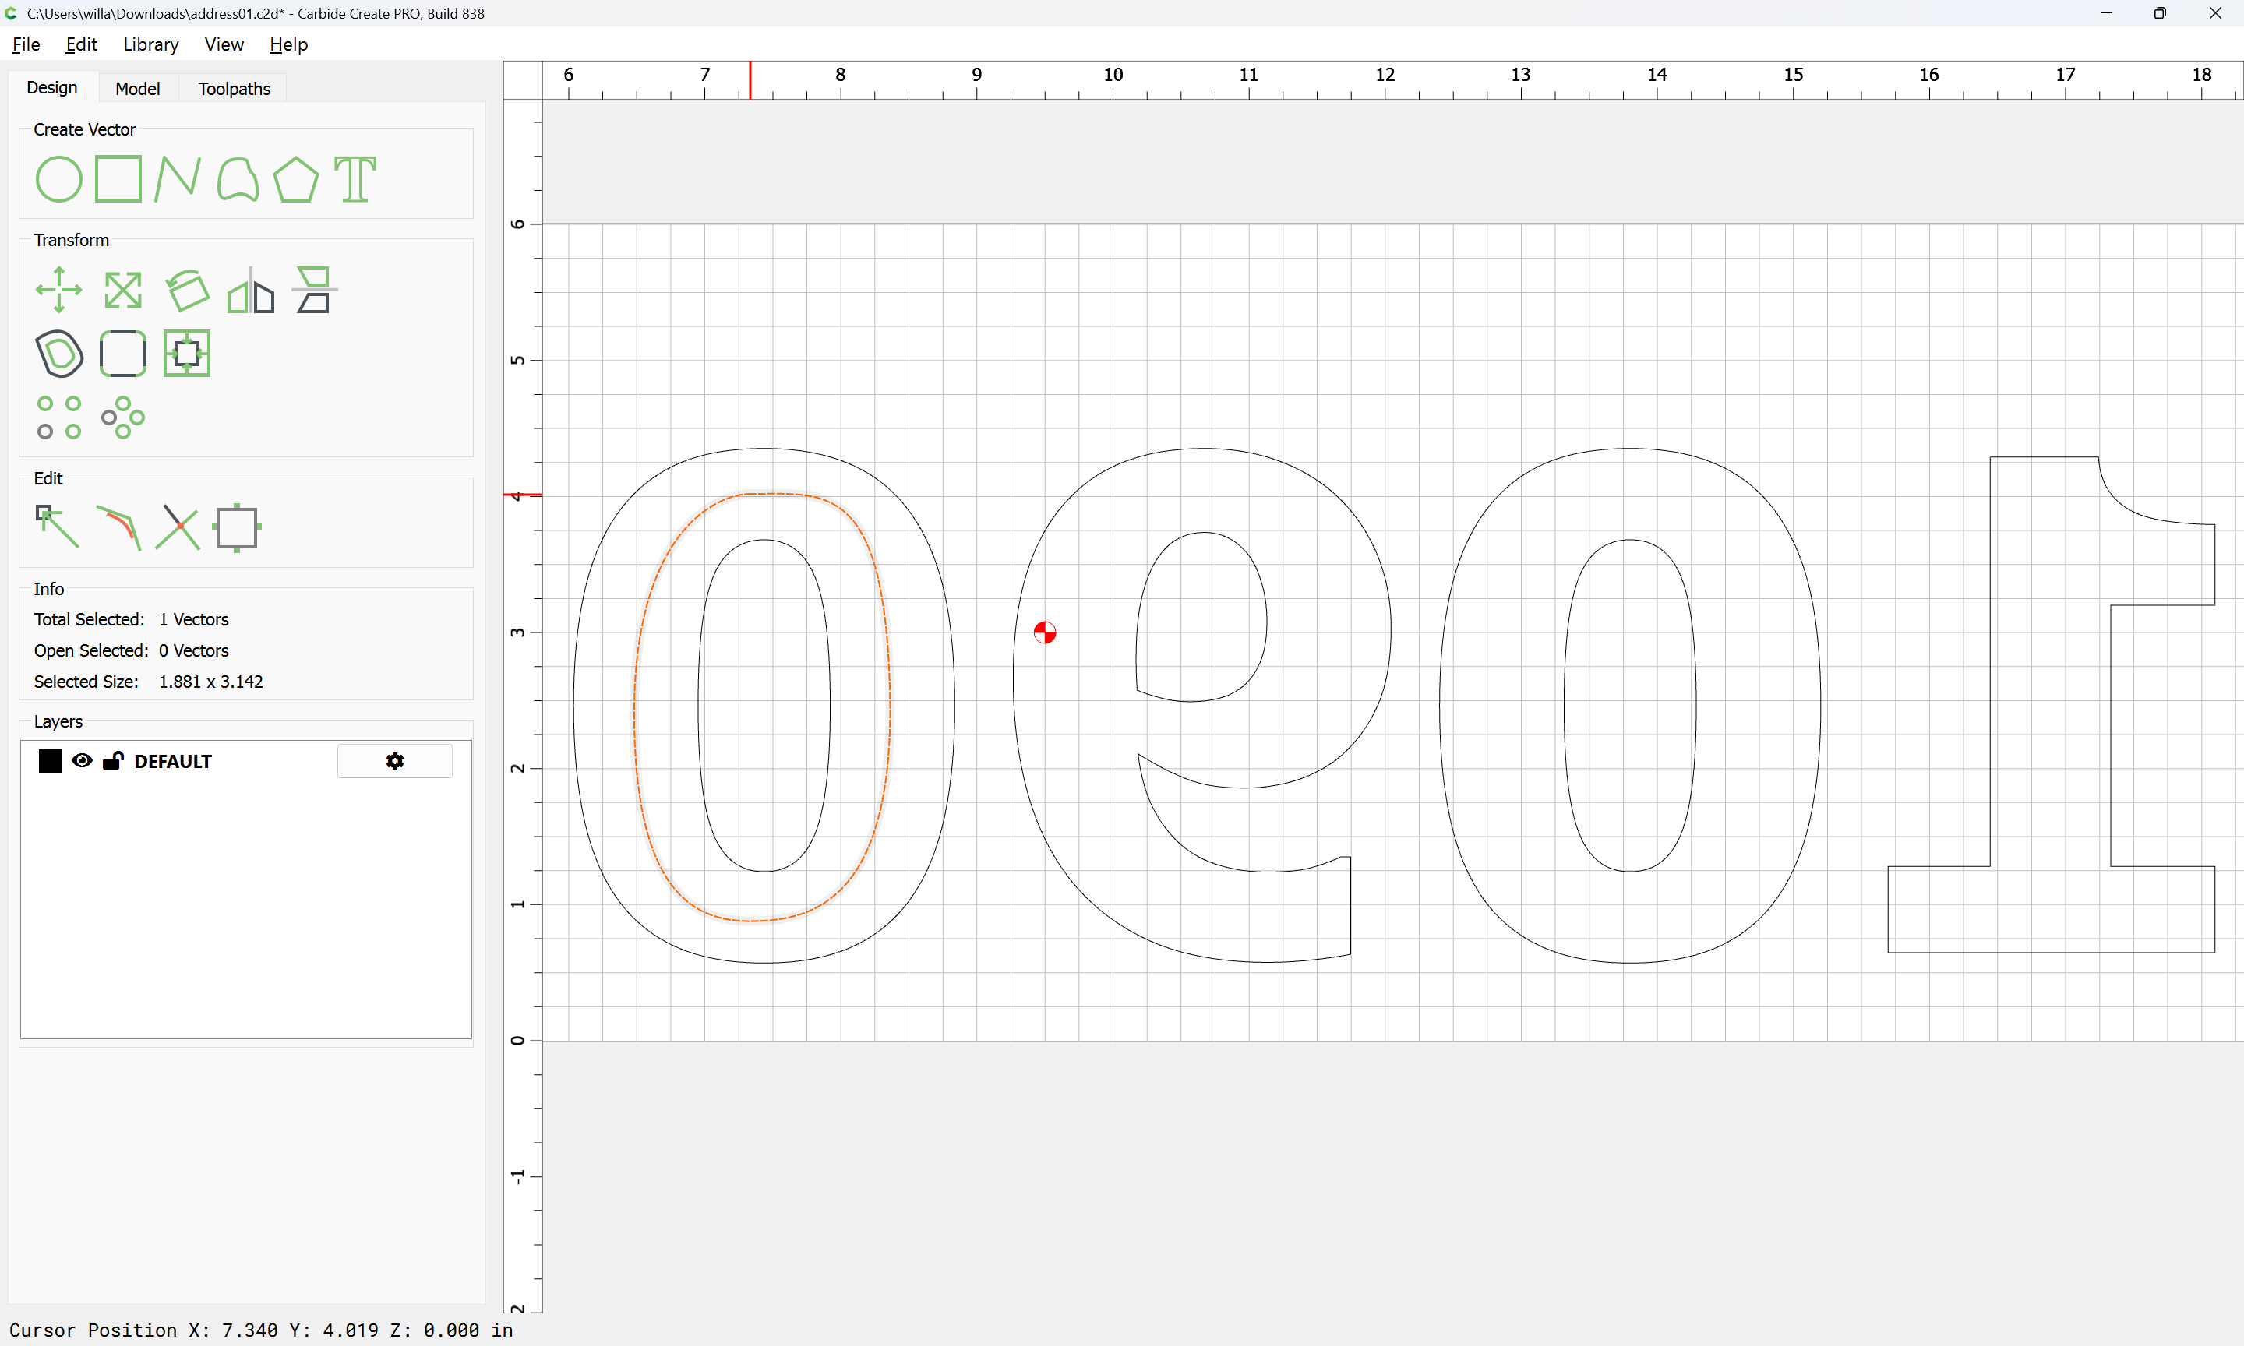Open the Text creation tool

coord(355,178)
